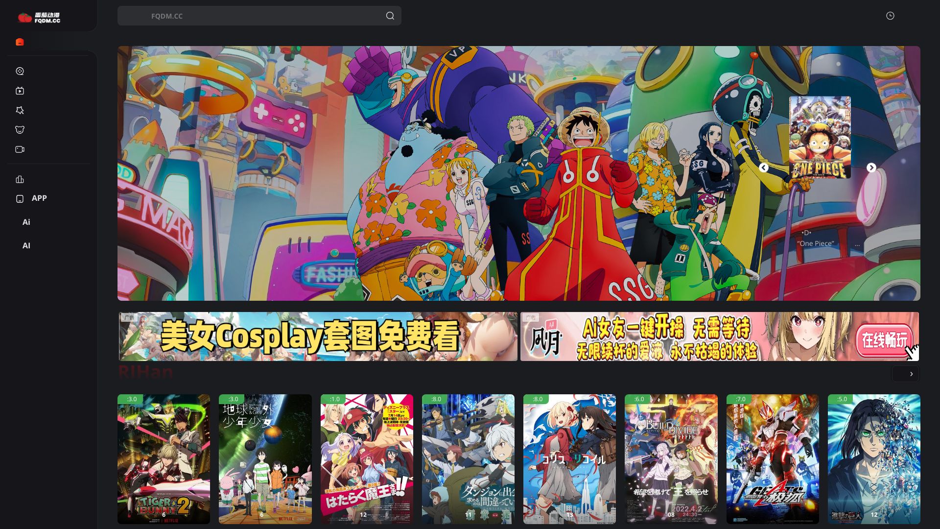Expand the section with the right chevron button
Image resolution: width=940 pixels, height=529 pixels.
pyautogui.click(x=906, y=374)
